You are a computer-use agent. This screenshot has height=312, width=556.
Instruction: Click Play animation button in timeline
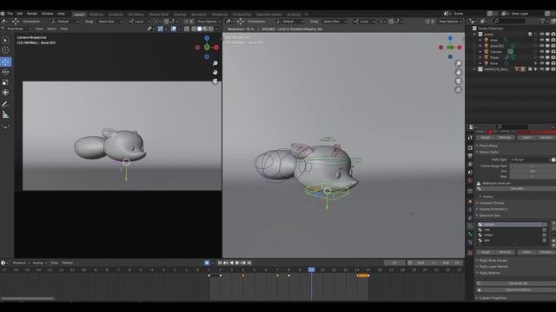[237, 263]
